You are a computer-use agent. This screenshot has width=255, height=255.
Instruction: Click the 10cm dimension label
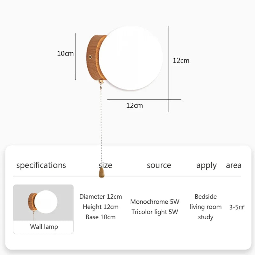(65, 54)
